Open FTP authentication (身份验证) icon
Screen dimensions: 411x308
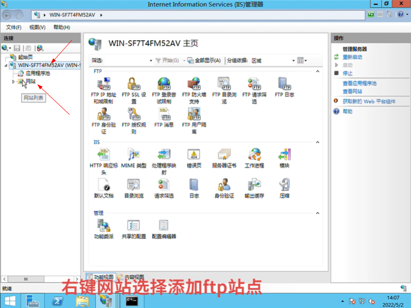click(x=104, y=120)
